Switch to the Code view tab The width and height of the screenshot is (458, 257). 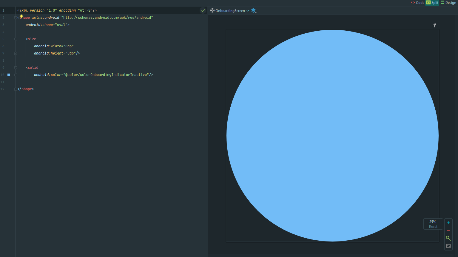pos(417,3)
